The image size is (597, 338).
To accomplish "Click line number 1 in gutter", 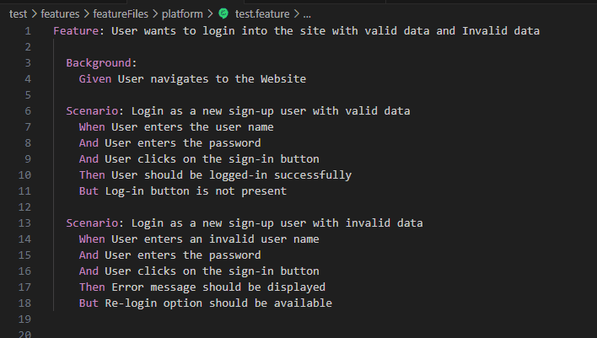I will (x=28, y=31).
